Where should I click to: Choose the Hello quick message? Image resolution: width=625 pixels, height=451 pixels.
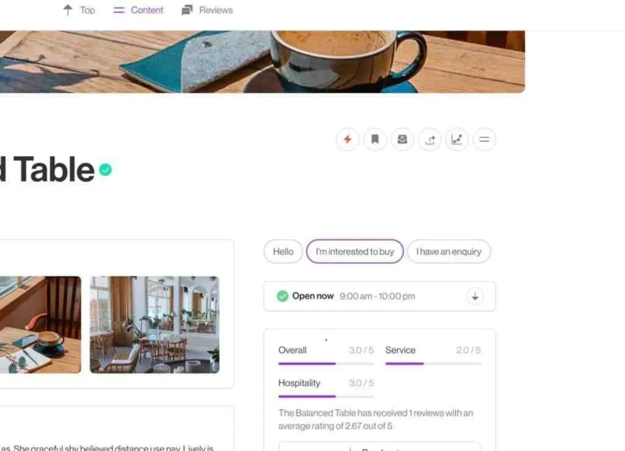pos(283,251)
